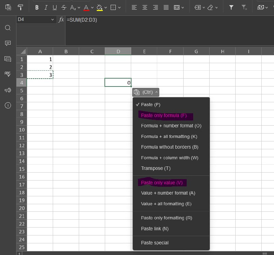
Task: Open the sheet view dropdown arrow
Action: (266, 8)
